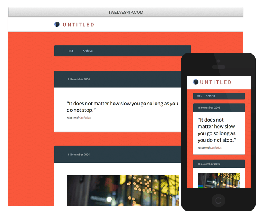The height and width of the screenshot is (220, 263).
Task: Click the phone's 8 November 2006 date above quote
Action: 209,107
